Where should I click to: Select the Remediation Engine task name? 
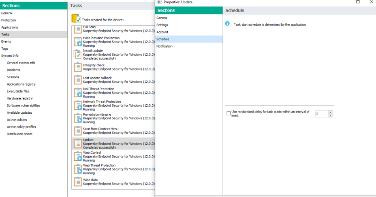pos(97,115)
